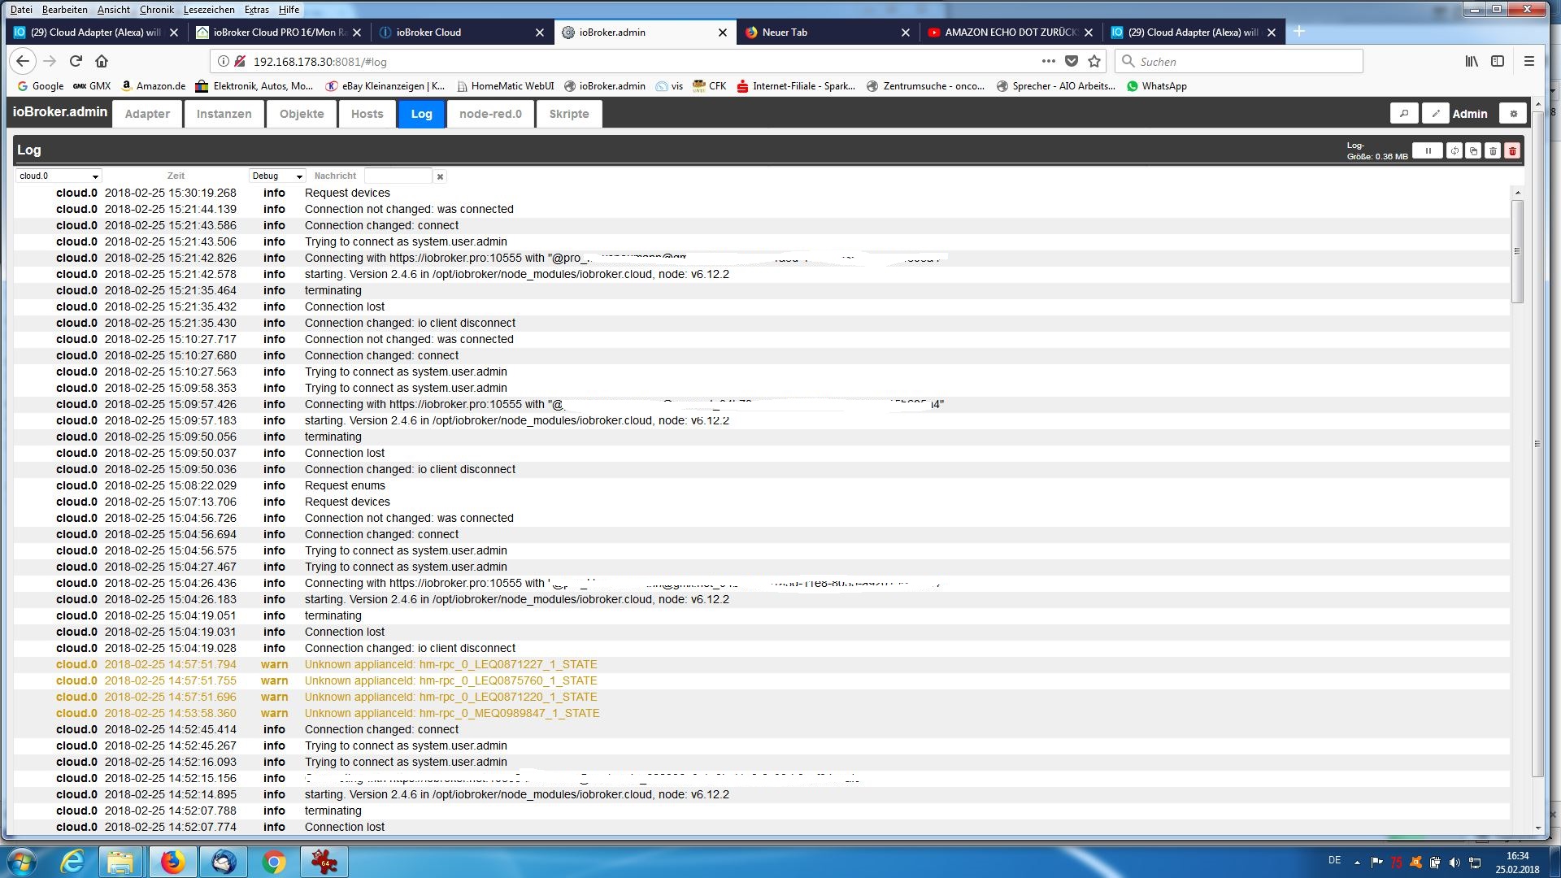Open the cloud.0 source filter dropdown
1561x878 pixels.
59,176
